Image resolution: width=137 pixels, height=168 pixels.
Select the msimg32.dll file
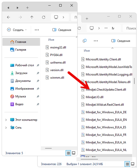(56, 47)
